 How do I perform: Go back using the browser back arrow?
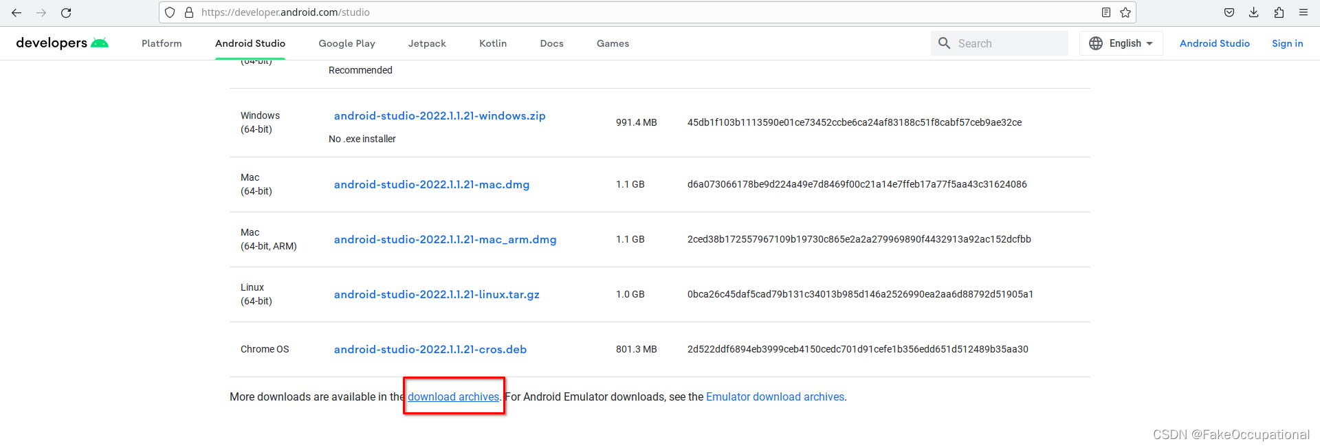pyautogui.click(x=16, y=12)
